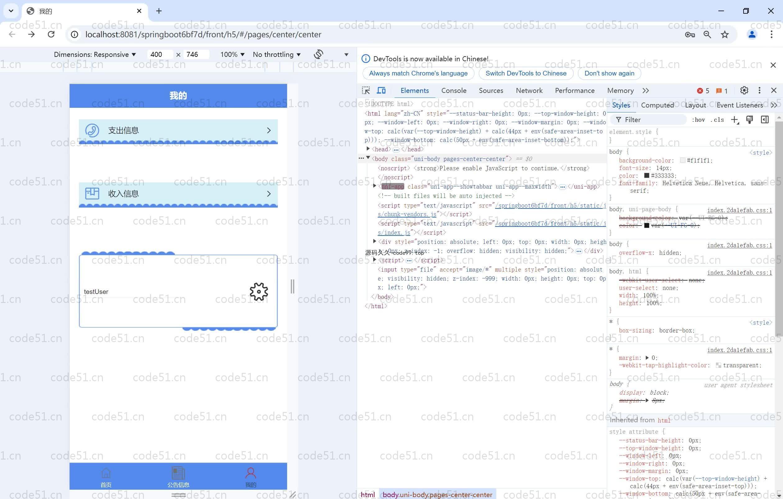Open the zoom magnifier icon in address bar

coord(707,34)
